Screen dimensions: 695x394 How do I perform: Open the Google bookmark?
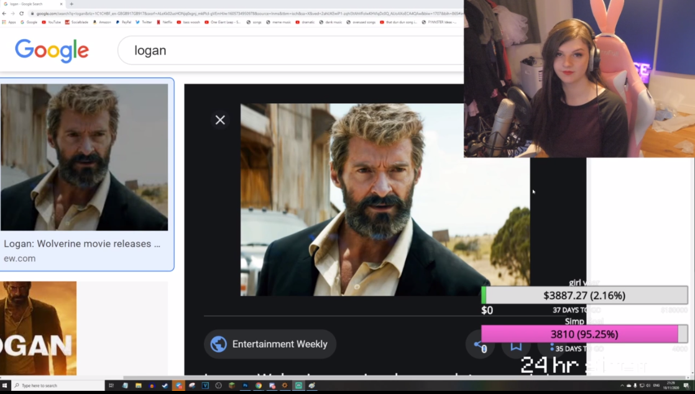click(29, 22)
